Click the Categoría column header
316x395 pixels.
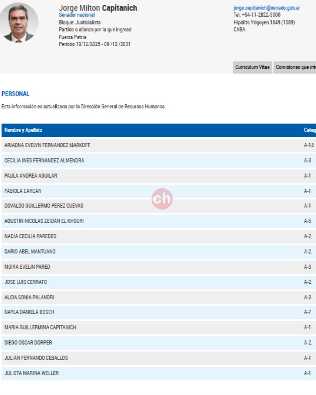point(309,130)
